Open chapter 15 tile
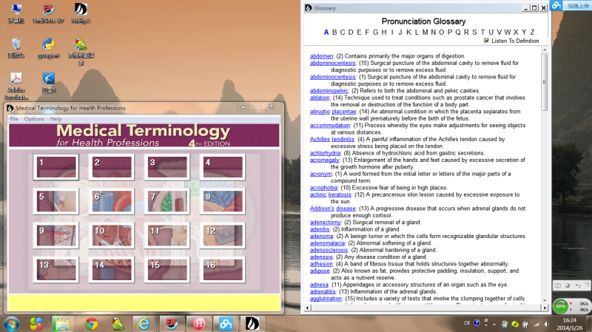 (167, 269)
